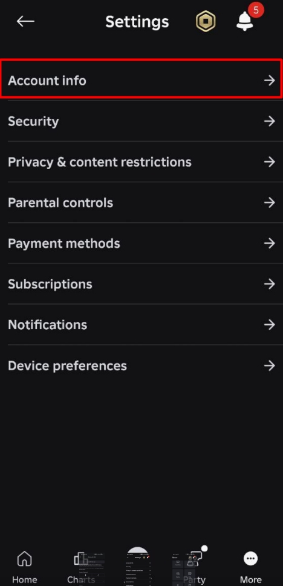Screen dimensions: 283x586
Task: Open the Party tab icon
Action: (x=194, y=559)
